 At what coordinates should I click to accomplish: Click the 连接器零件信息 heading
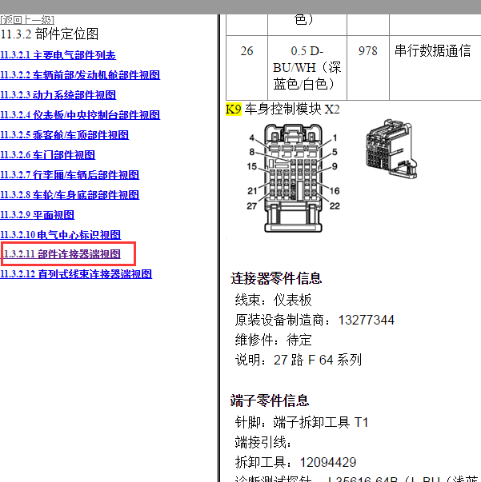(x=276, y=278)
